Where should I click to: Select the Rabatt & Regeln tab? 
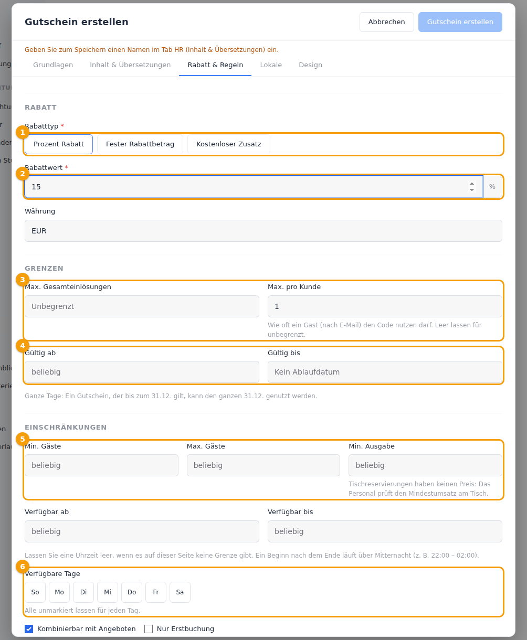click(x=215, y=65)
